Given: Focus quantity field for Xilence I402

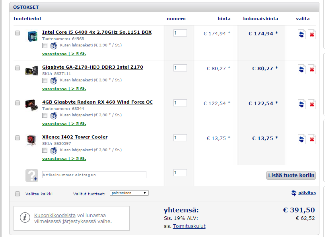Looking at the screenshot, I should pos(180,138).
